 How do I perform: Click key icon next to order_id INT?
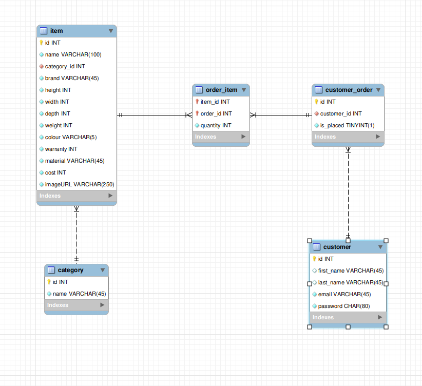197,113
